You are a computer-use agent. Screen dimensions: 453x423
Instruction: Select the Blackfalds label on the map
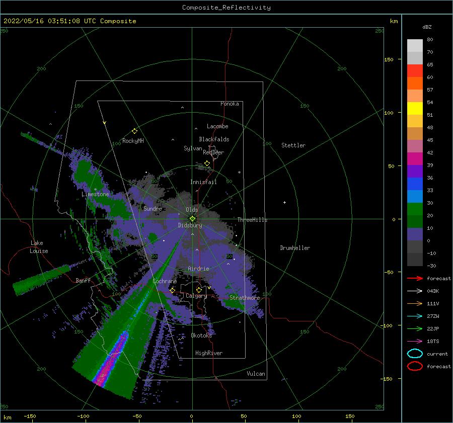(214, 139)
